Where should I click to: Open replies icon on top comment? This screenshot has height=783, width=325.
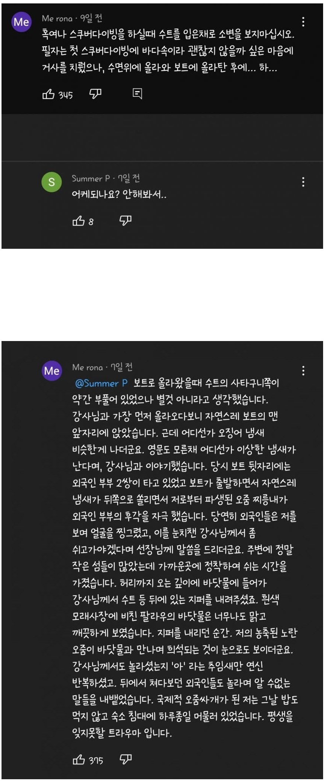137,94
